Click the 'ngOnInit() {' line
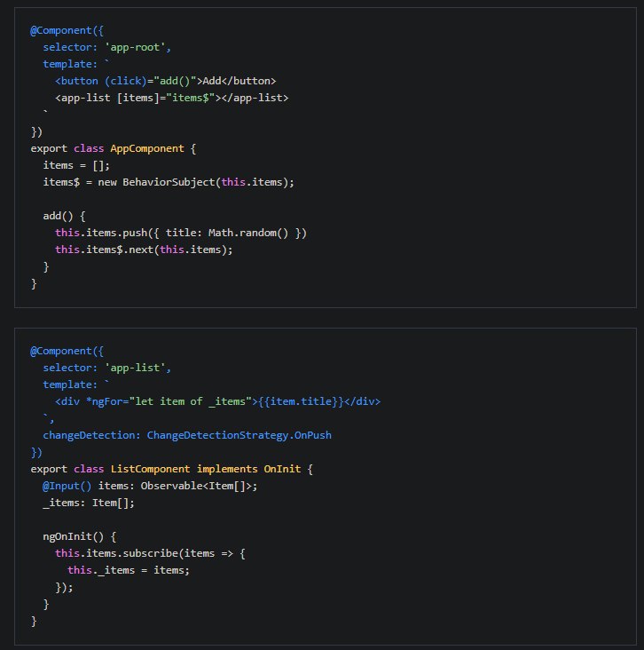This screenshot has height=650, width=644. tap(79, 536)
